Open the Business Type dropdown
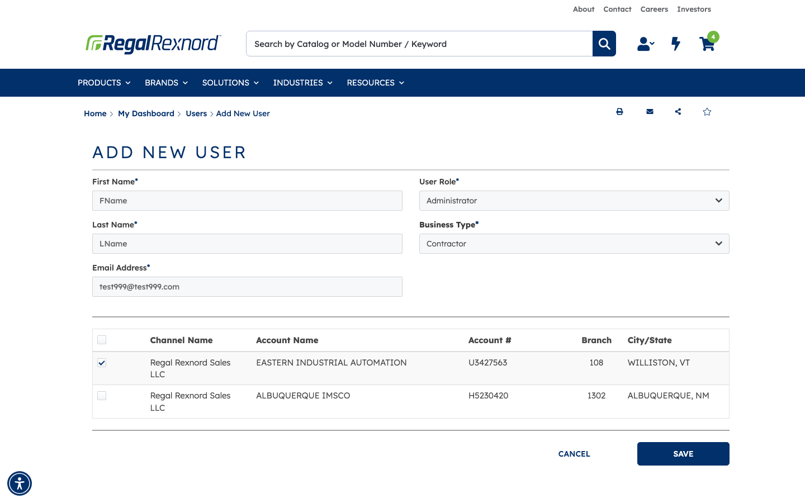Image resolution: width=805 pixels, height=503 pixels. click(x=574, y=244)
